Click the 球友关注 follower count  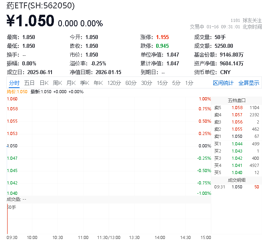pos(246,20)
